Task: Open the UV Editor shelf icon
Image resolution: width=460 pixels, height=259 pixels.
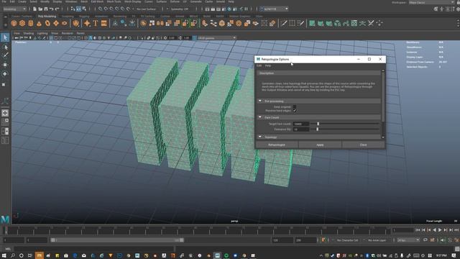Action: (354, 23)
